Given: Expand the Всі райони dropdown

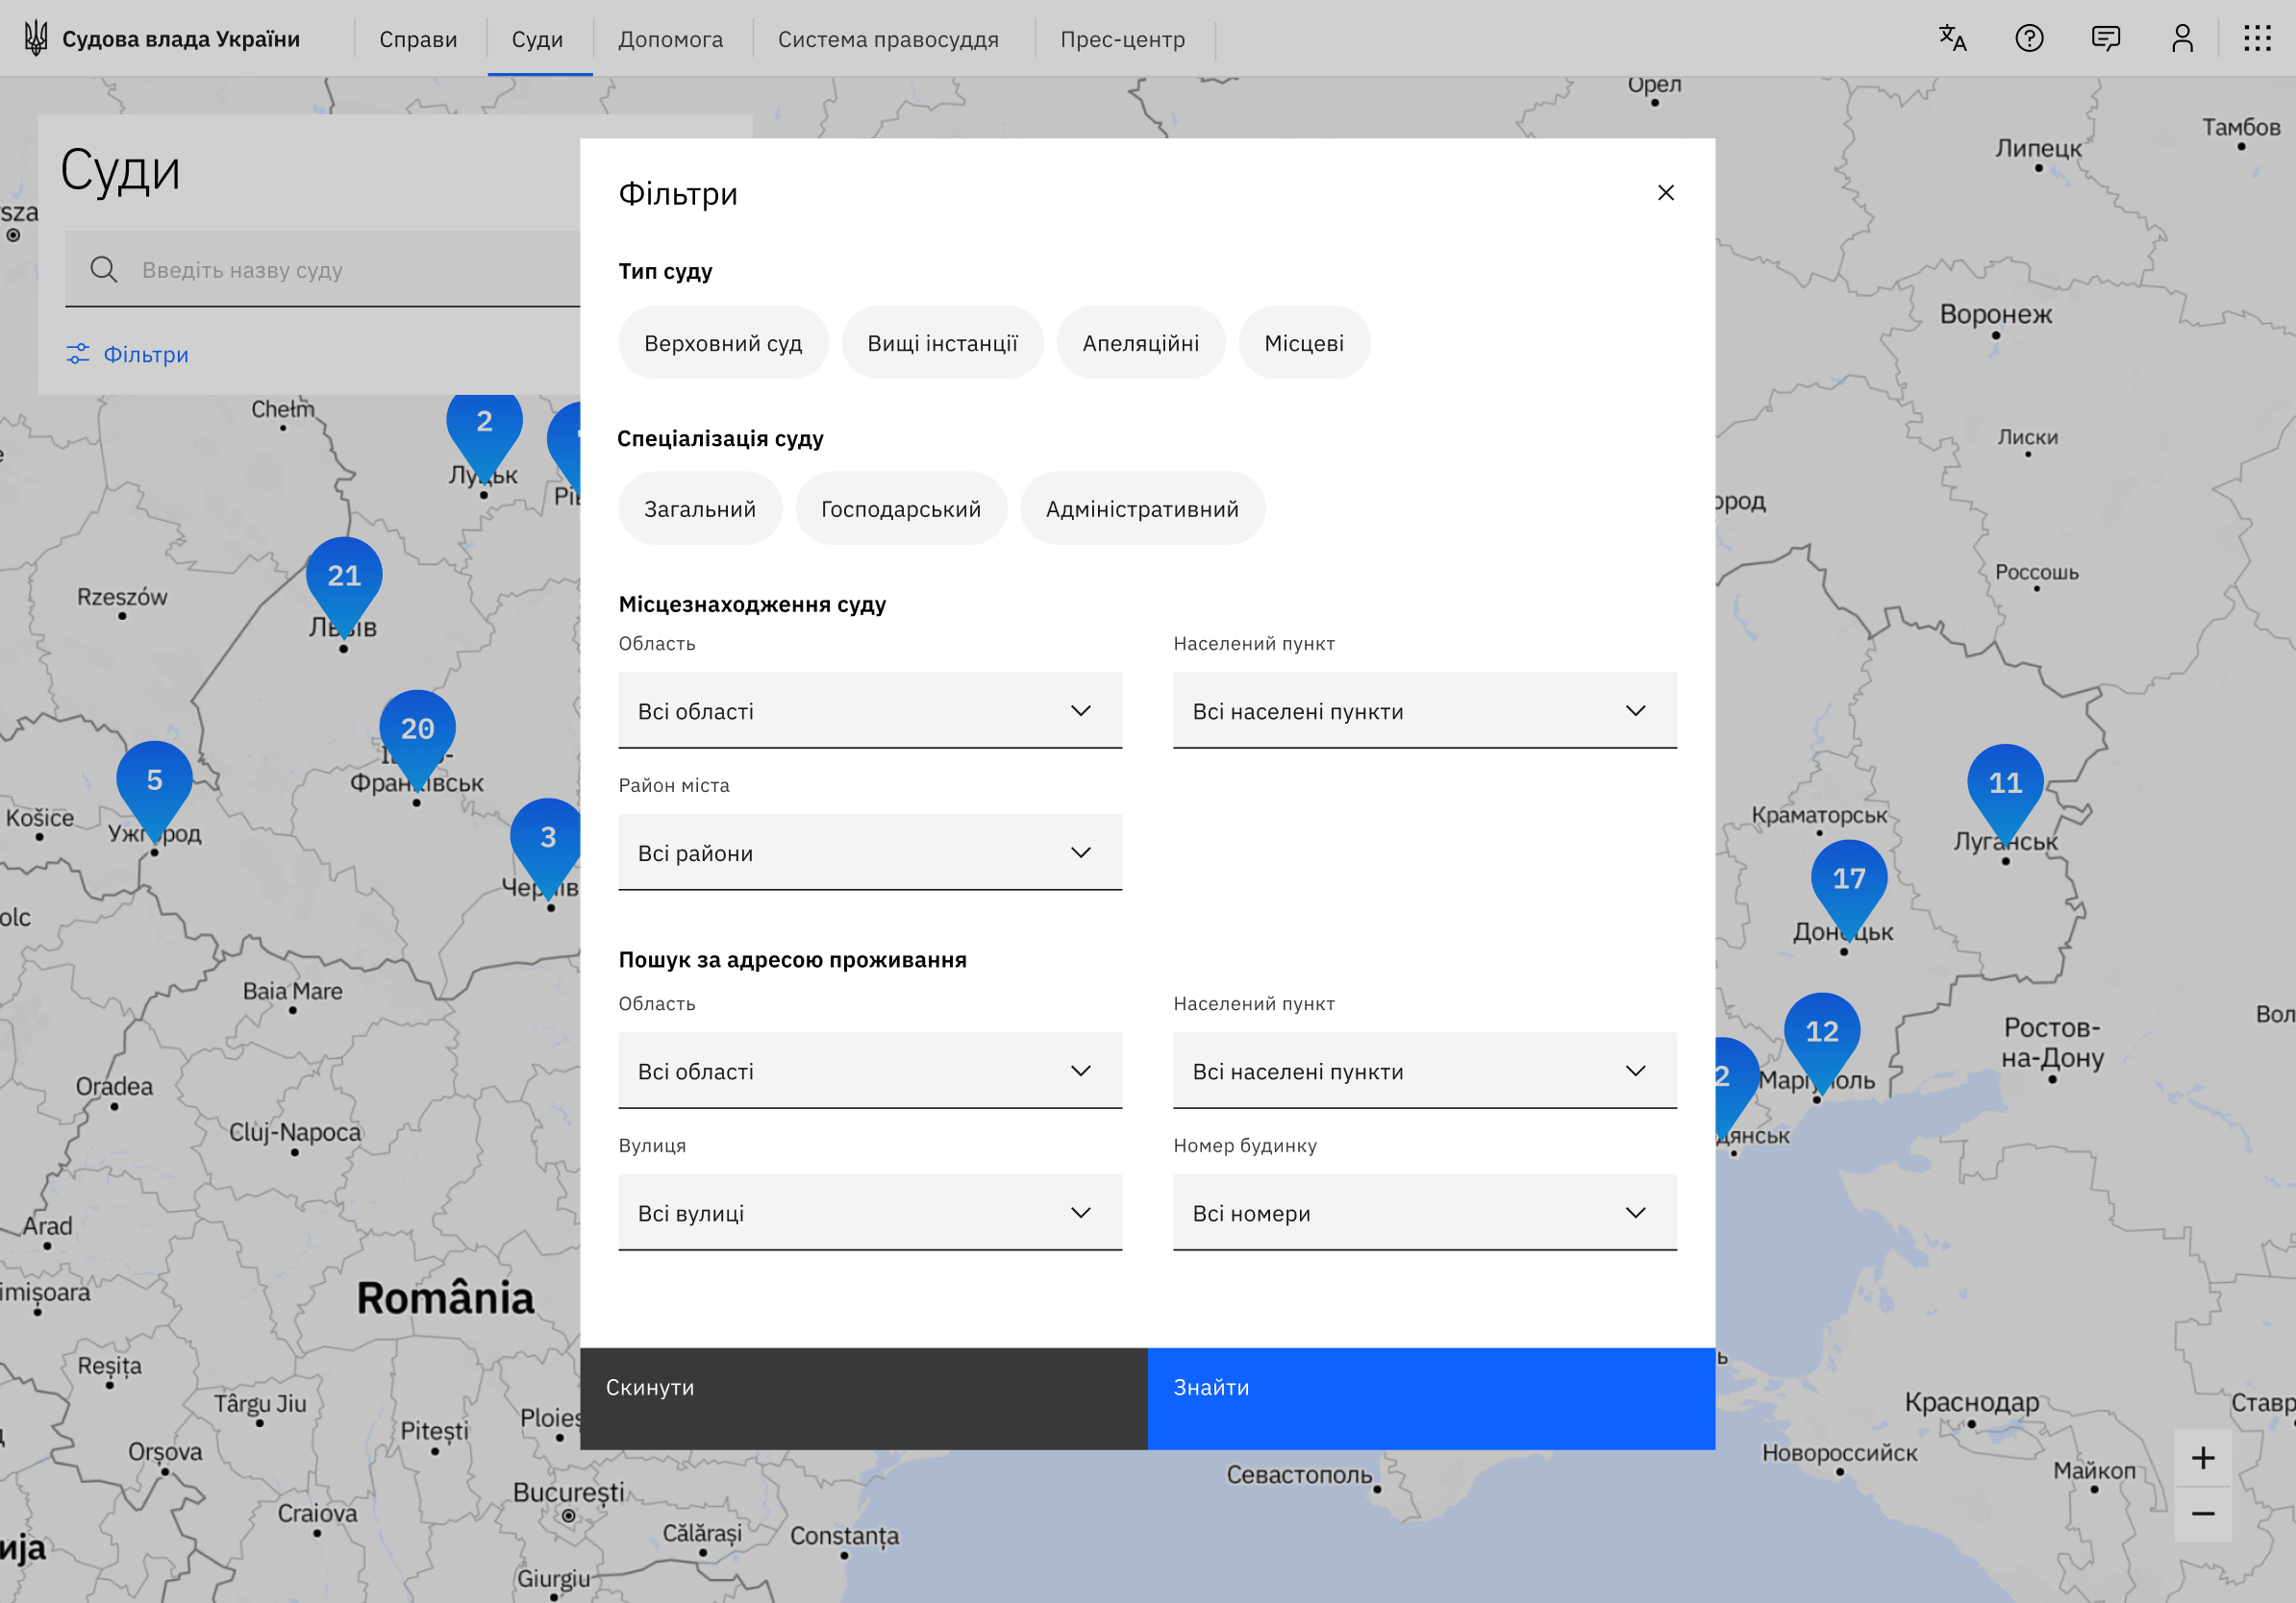Looking at the screenshot, I should [x=869, y=852].
